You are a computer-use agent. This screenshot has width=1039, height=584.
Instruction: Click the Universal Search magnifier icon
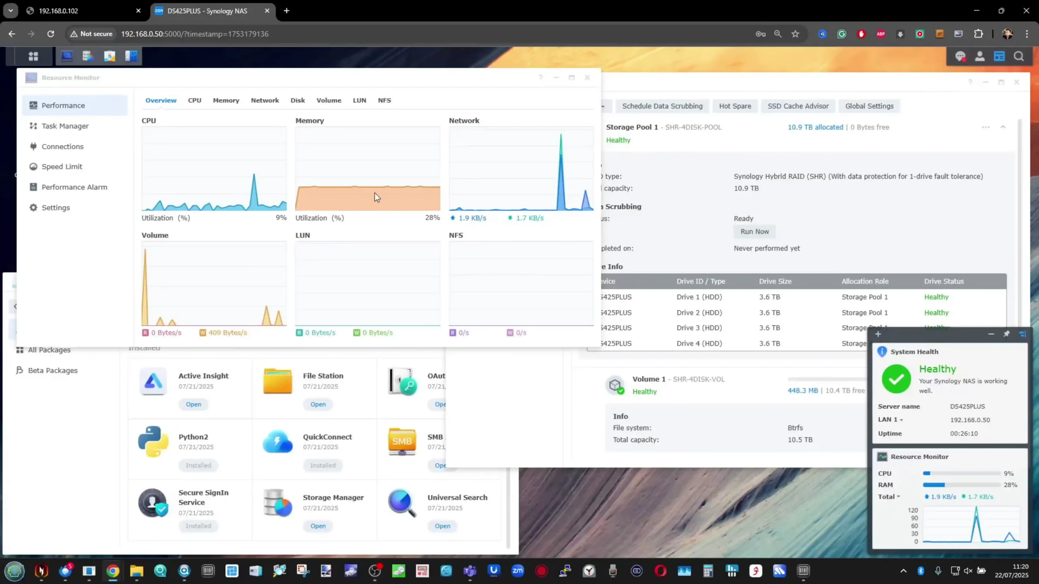(402, 503)
